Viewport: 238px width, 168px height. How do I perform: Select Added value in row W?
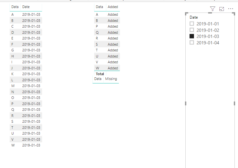point(113,68)
